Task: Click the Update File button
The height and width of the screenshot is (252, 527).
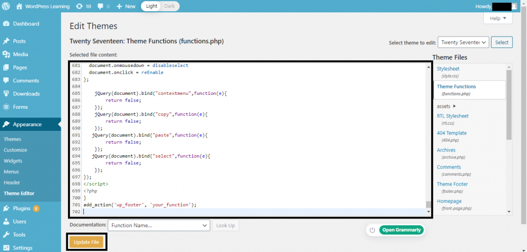Action: point(86,242)
